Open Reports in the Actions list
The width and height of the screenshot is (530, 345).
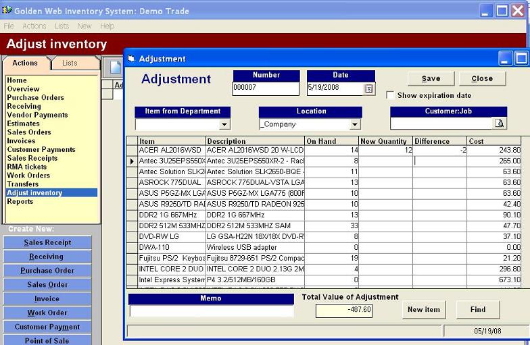20,201
